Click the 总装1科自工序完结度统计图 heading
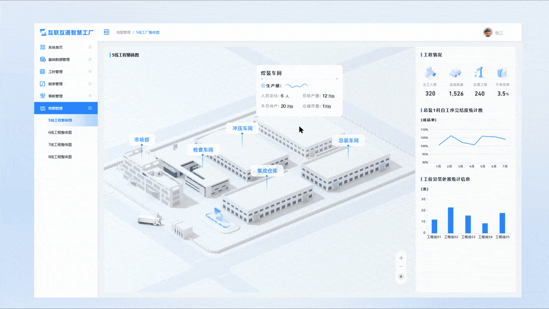This screenshot has width=549, height=309. click(x=453, y=110)
